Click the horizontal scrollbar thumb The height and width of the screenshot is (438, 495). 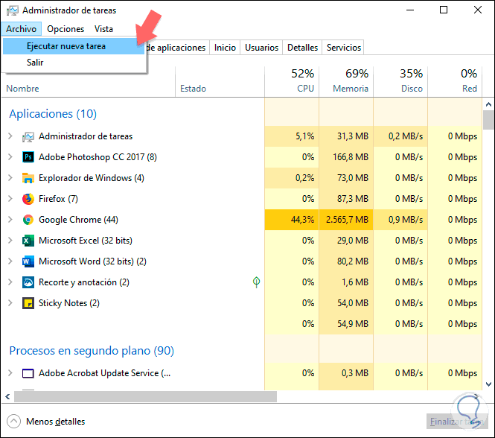coord(146,396)
